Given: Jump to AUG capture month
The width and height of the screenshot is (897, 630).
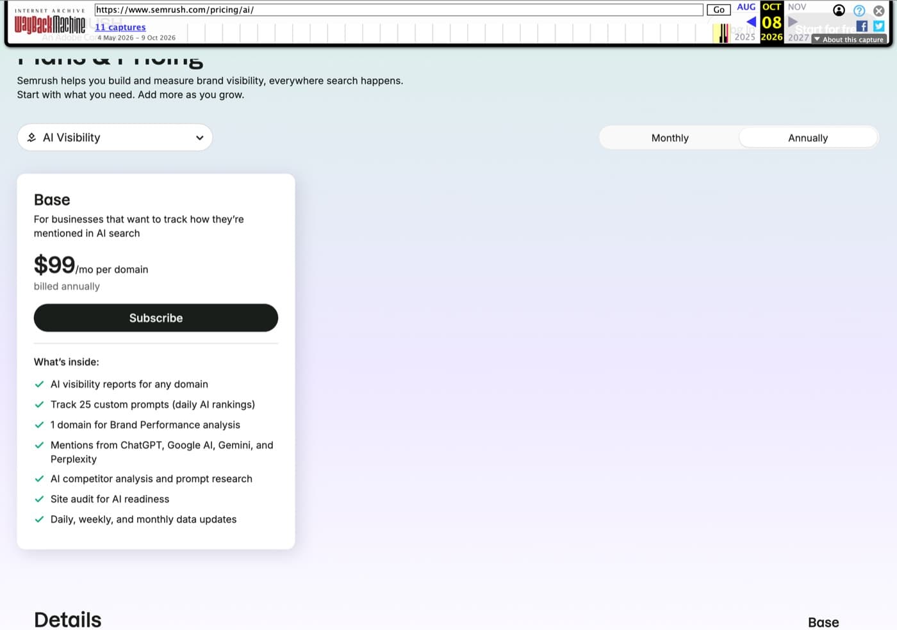Looking at the screenshot, I should point(746,7).
